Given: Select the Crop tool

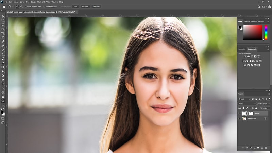Looking at the screenshot, I should tap(3, 33).
